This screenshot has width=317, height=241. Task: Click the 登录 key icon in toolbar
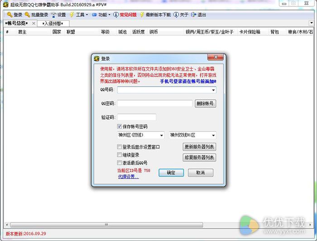click(x=10, y=14)
